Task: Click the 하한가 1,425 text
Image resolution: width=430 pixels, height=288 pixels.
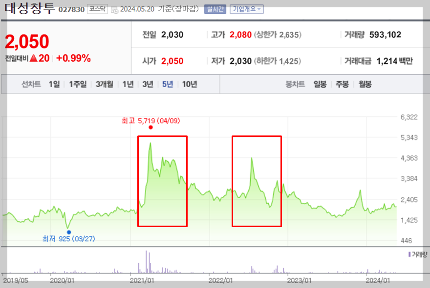Action: 278,61
